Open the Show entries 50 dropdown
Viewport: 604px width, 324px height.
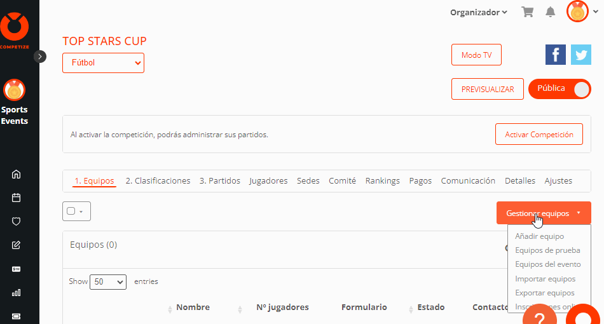coord(108,282)
